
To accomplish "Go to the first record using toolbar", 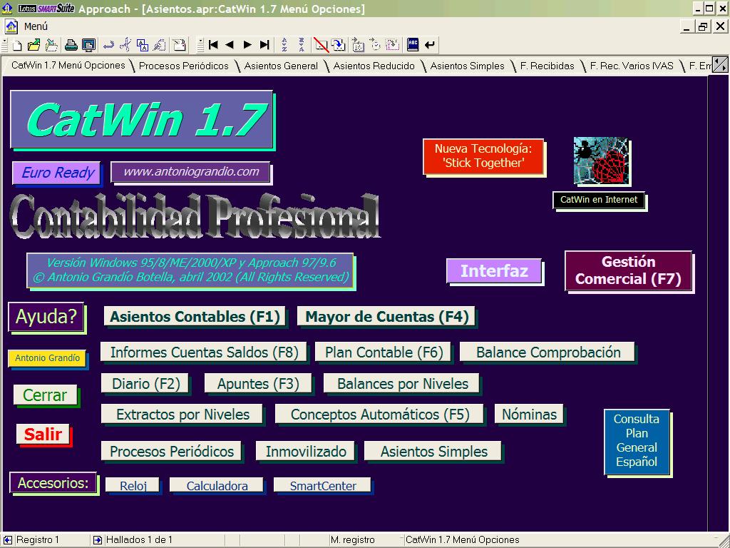I will (212, 45).
